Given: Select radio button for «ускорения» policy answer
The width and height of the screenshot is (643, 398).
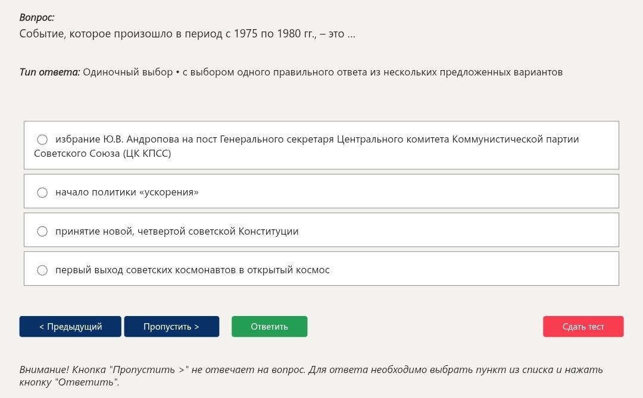Looking at the screenshot, I should tap(42, 192).
